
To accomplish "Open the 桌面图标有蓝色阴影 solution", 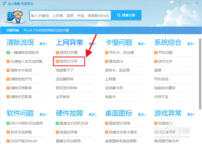I will click(x=121, y=141).
